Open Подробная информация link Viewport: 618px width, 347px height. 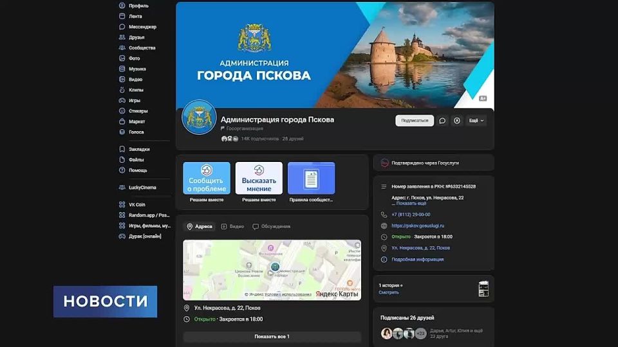click(417, 260)
